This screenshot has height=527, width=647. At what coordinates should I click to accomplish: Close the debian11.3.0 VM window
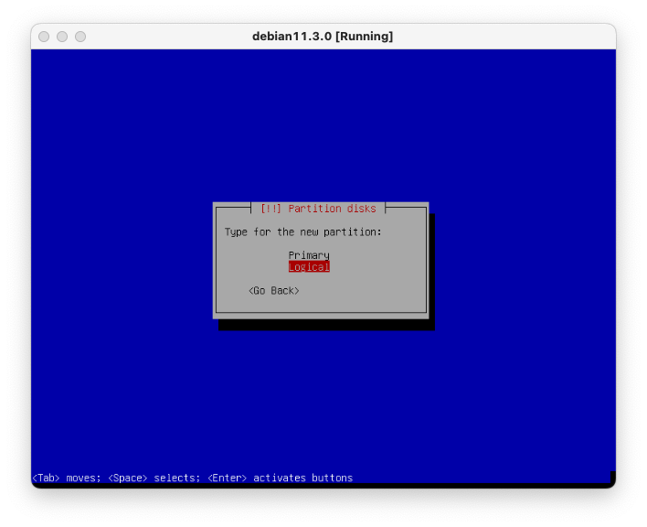tap(44, 37)
